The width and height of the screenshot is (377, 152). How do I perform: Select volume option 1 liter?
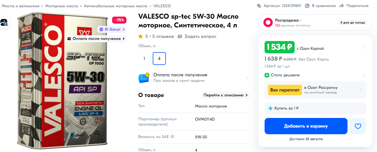point(144,59)
